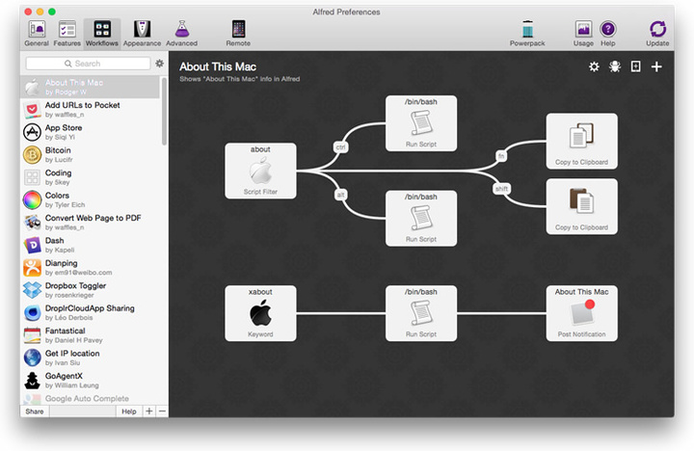Click the workflow debug bug icon
This screenshot has width=694, height=451.
[x=614, y=66]
